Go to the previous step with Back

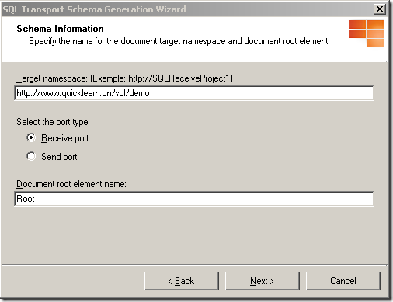pos(182,281)
